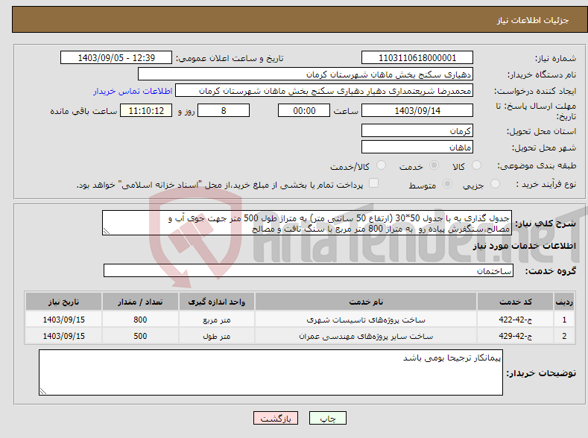Click the general need description text area

[307, 223]
